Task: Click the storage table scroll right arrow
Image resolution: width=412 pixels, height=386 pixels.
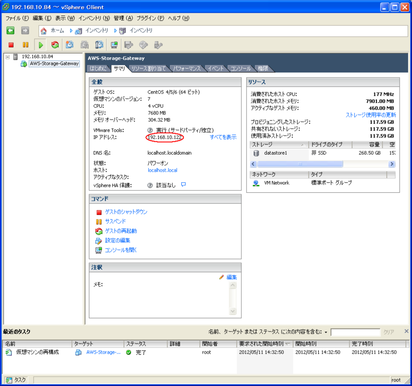Action: [x=392, y=164]
